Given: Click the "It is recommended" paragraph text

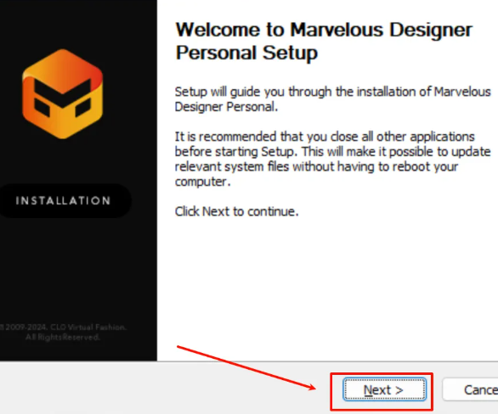Looking at the screenshot, I should tap(332, 159).
